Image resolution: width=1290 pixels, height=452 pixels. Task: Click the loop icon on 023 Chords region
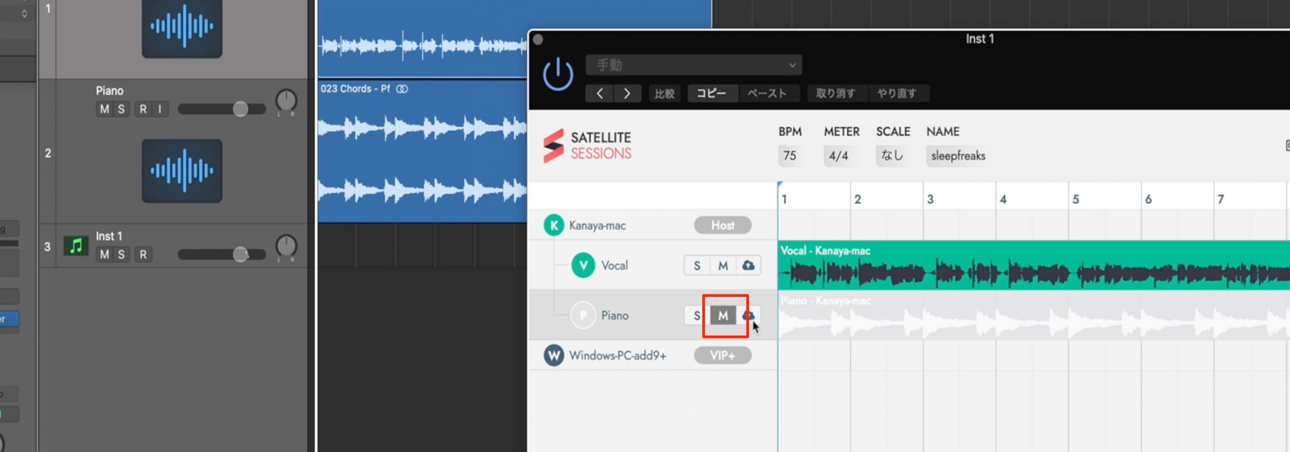coord(402,89)
